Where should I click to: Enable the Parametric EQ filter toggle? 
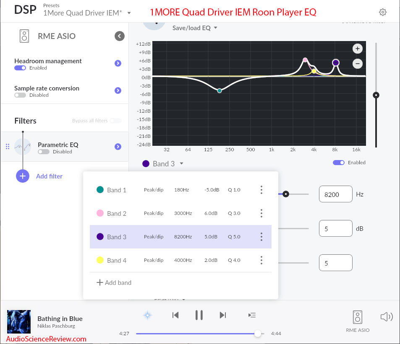(x=44, y=152)
